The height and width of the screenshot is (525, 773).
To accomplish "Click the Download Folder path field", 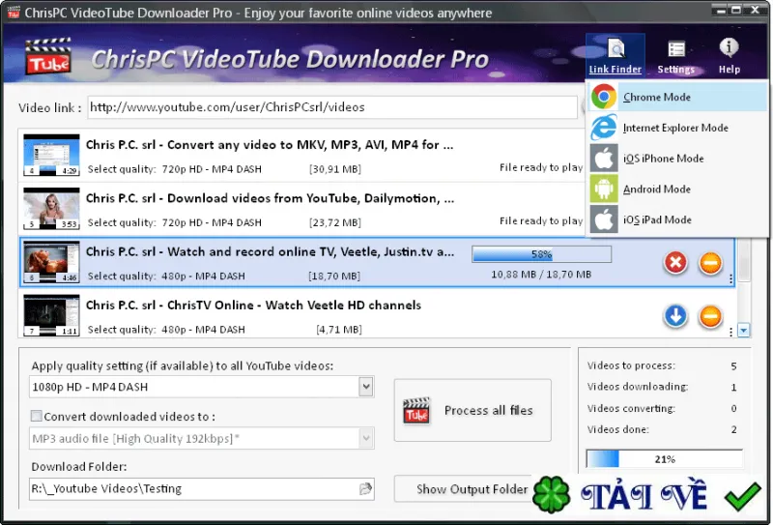I will (202, 488).
